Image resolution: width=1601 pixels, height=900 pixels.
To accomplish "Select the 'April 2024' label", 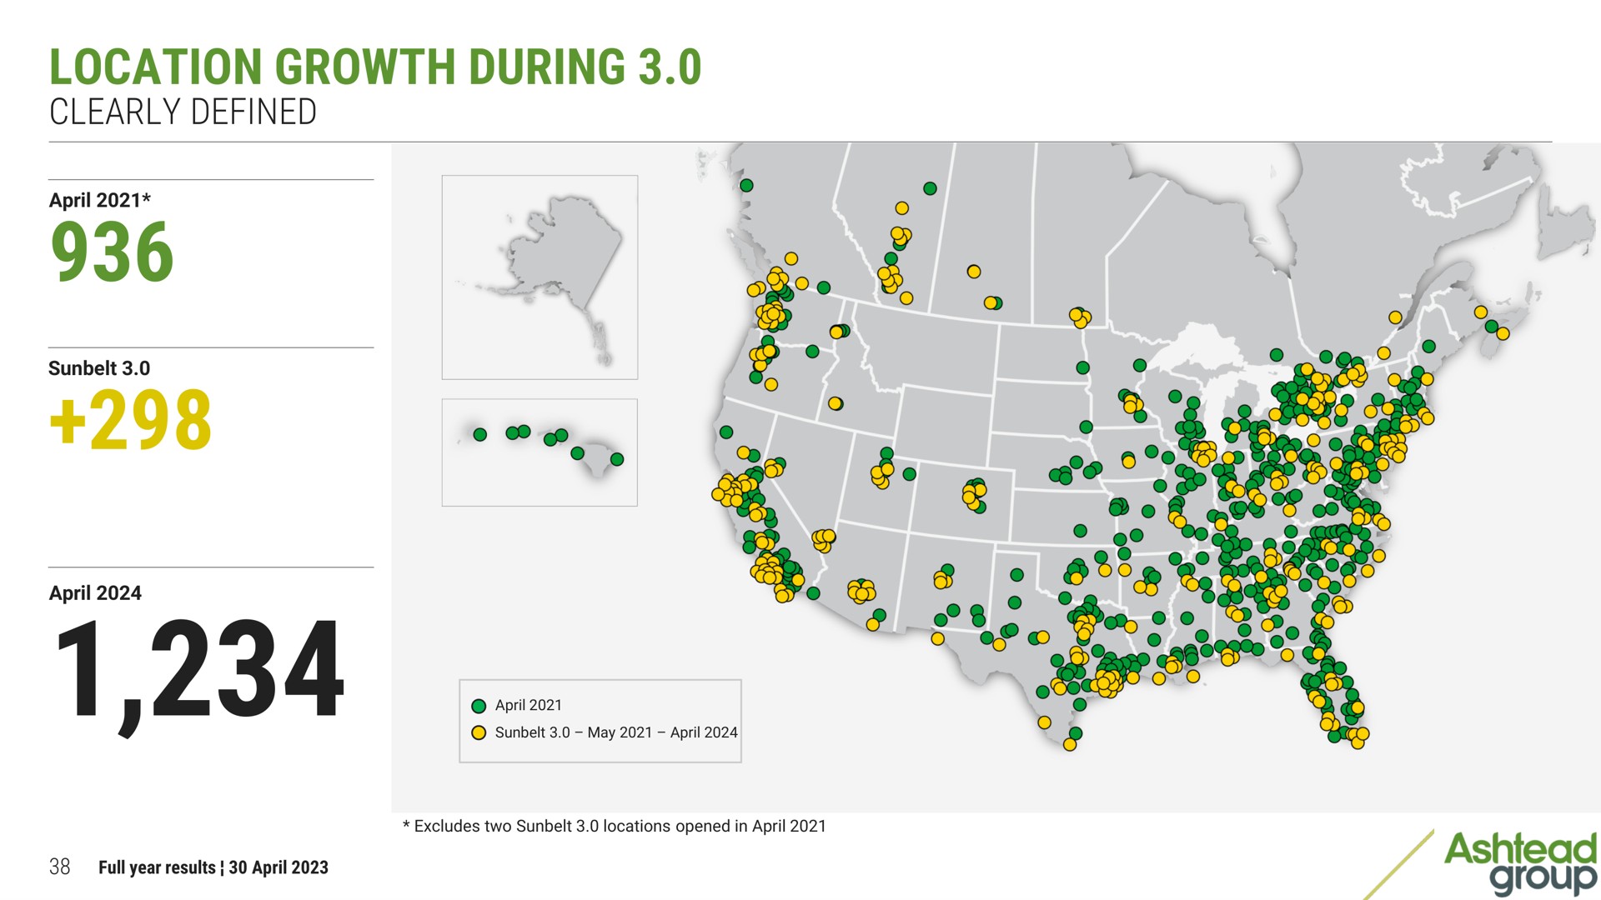I will (95, 593).
